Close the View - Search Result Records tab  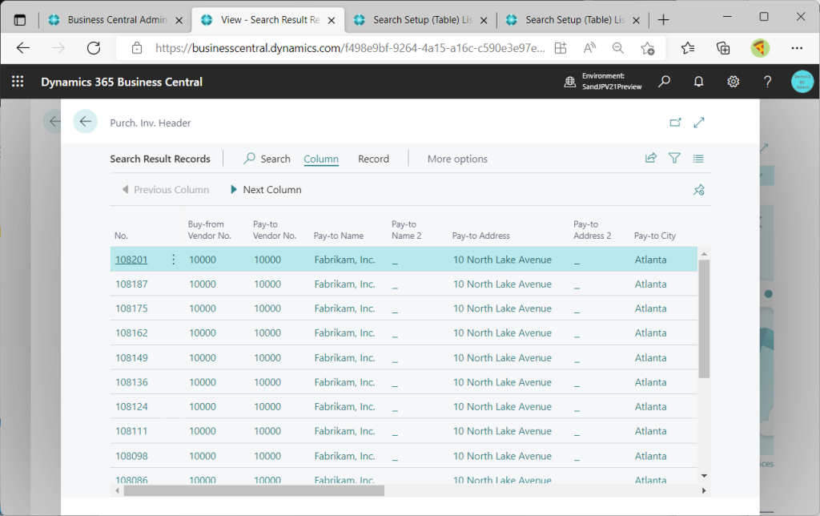[332, 20]
